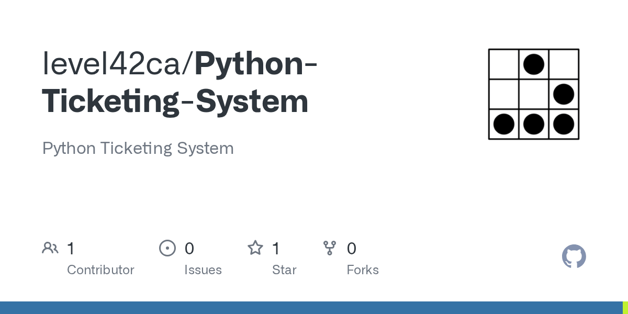Open the GitHub Octocat logo

[x=574, y=256]
